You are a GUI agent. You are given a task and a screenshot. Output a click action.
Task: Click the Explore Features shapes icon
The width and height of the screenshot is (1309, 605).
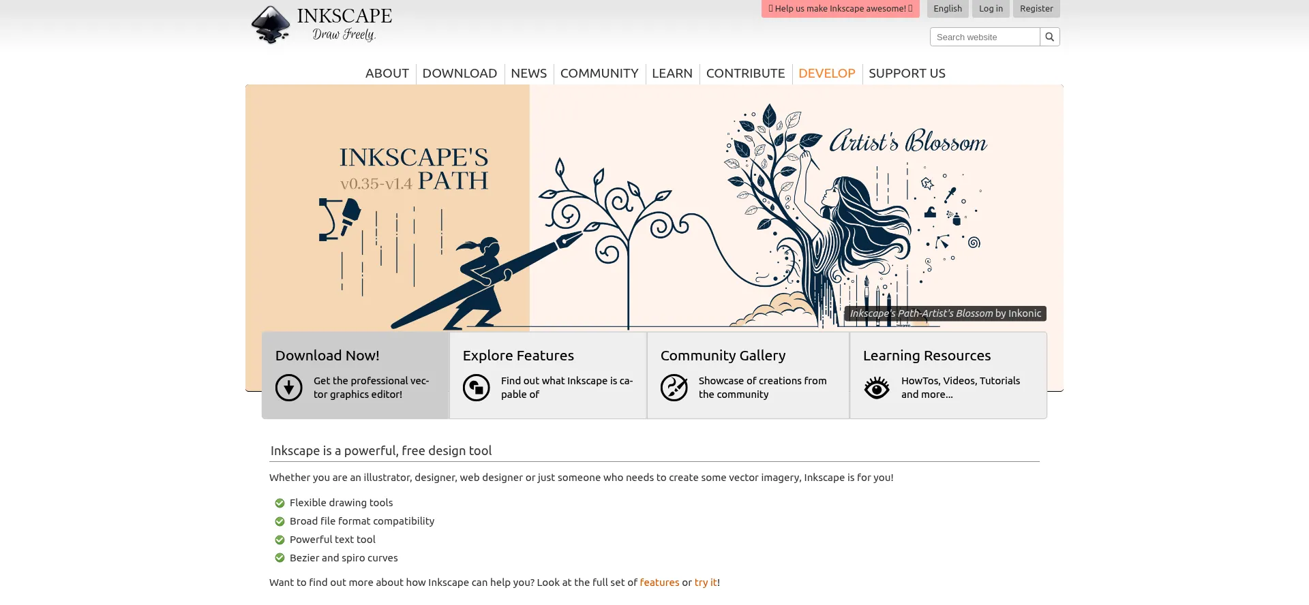pos(477,388)
